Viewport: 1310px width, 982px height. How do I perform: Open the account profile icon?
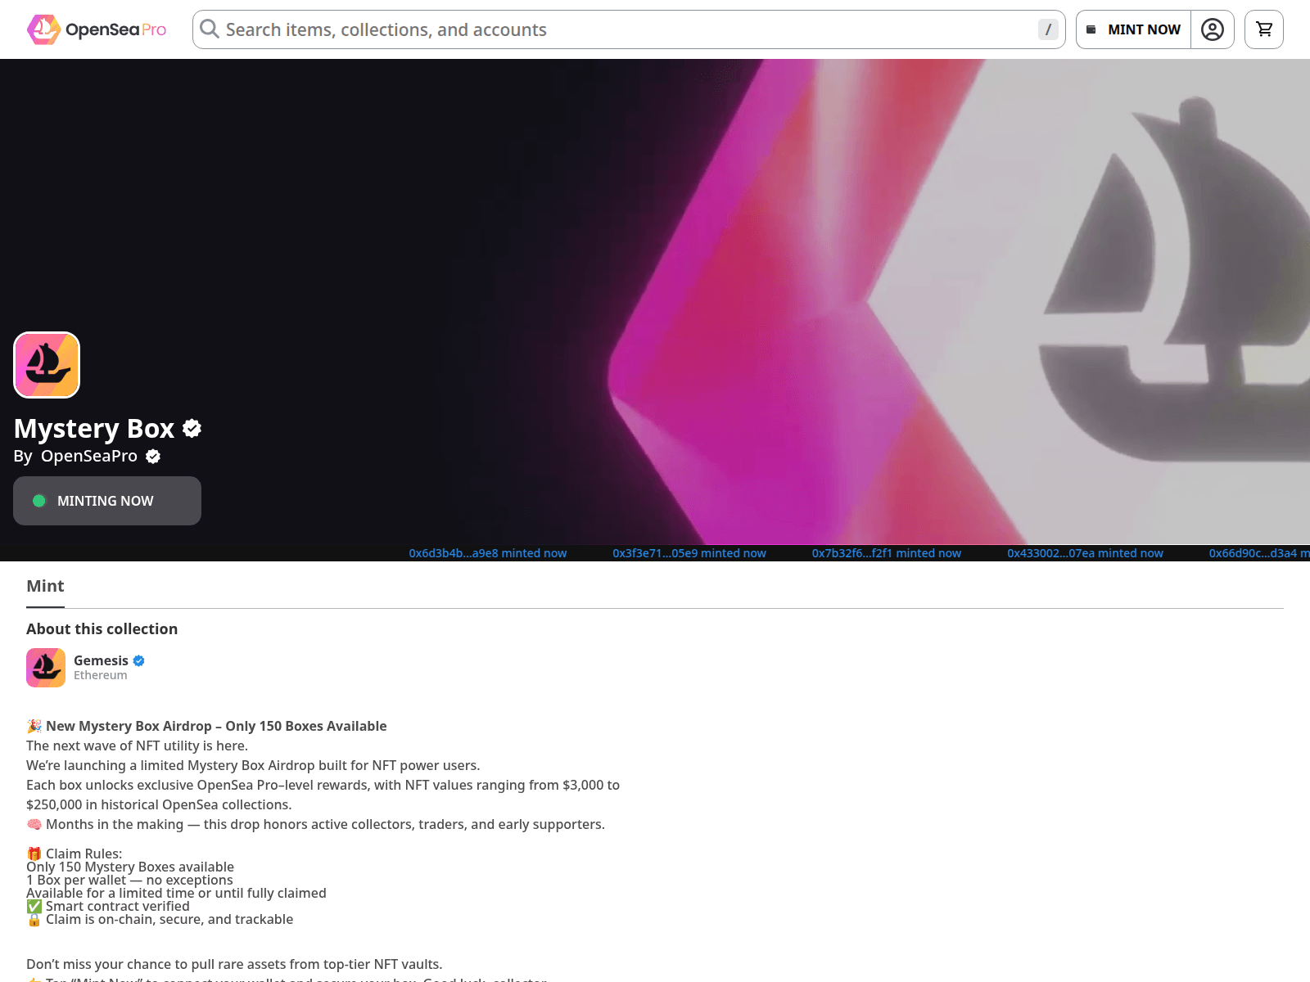[x=1213, y=29]
